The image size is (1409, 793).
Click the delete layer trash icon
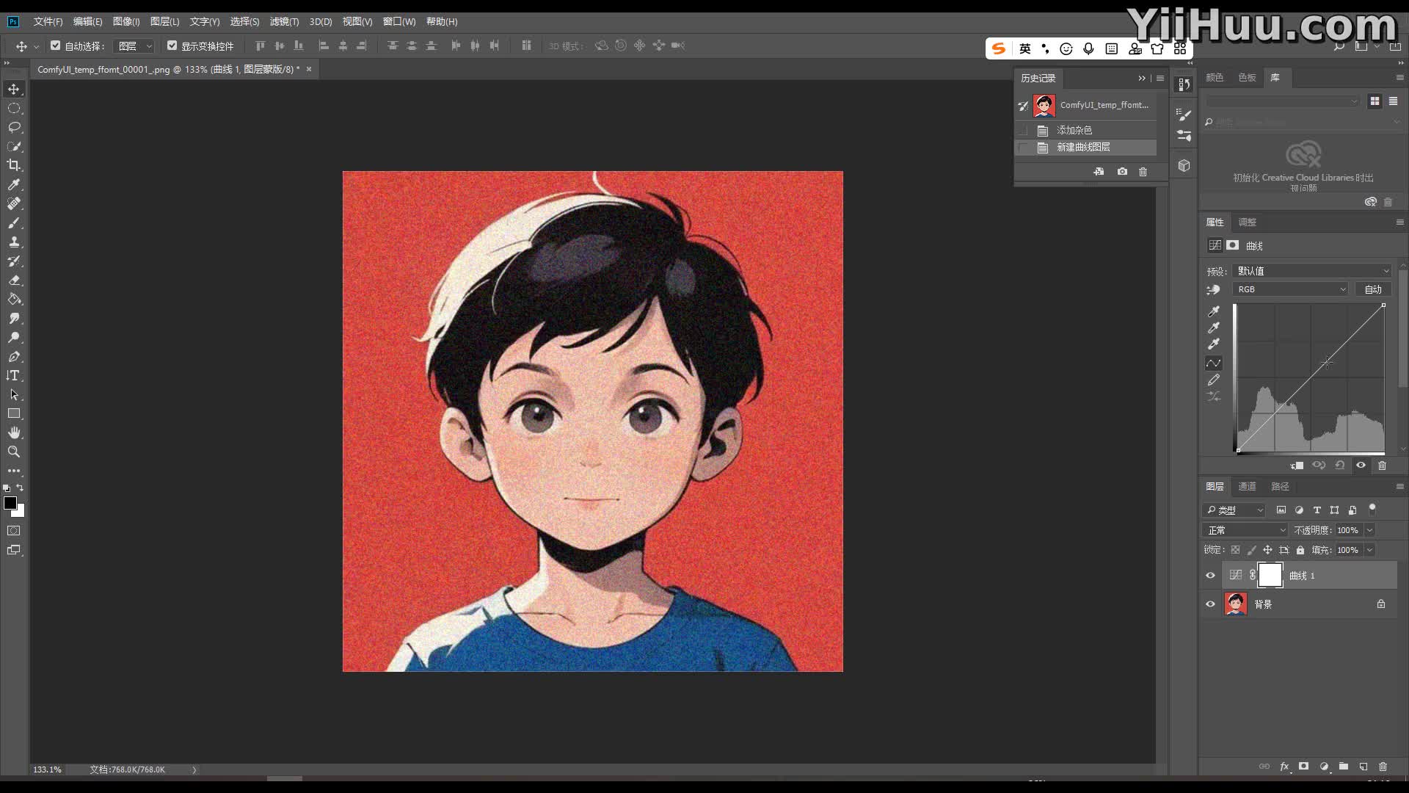(1383, 767)
